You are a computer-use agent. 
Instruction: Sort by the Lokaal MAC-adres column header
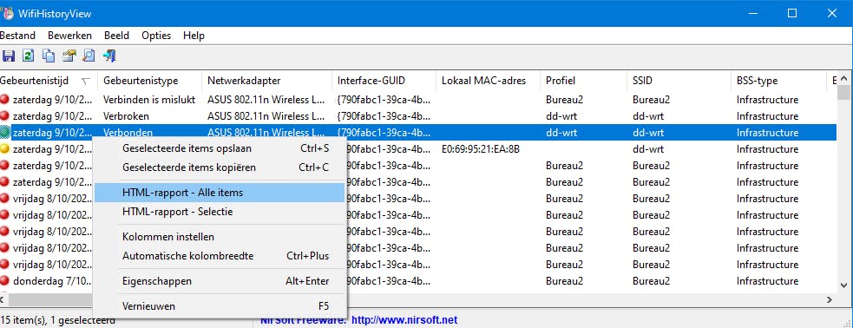click(x=488, y=81)
